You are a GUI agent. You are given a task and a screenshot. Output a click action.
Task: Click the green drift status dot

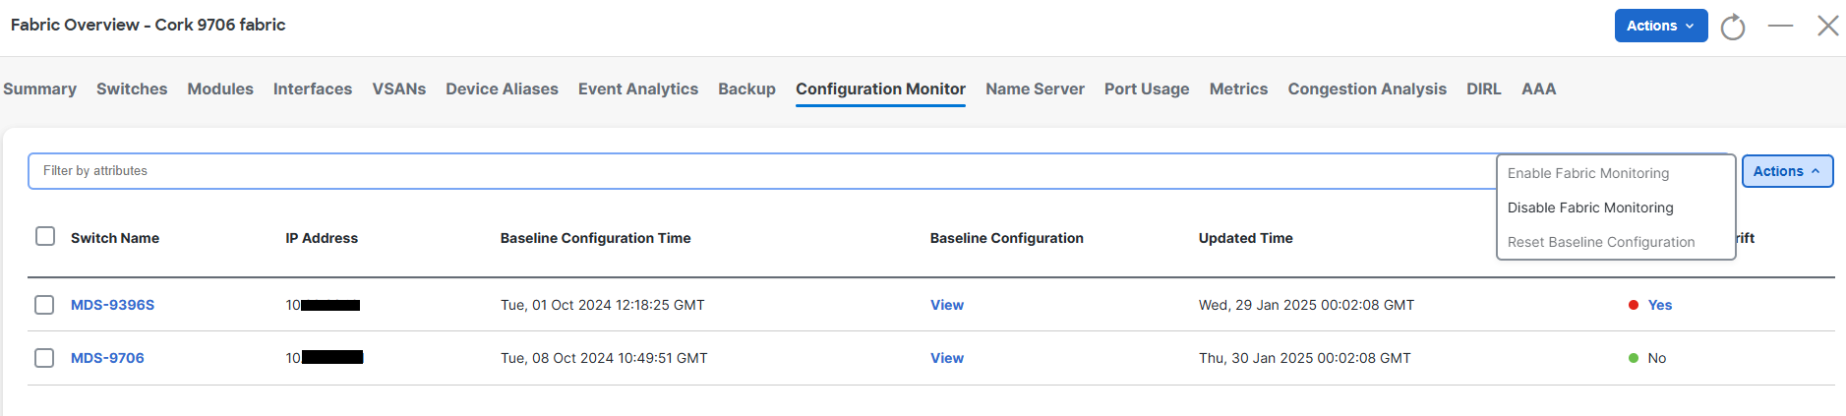tap(1634, 358)
